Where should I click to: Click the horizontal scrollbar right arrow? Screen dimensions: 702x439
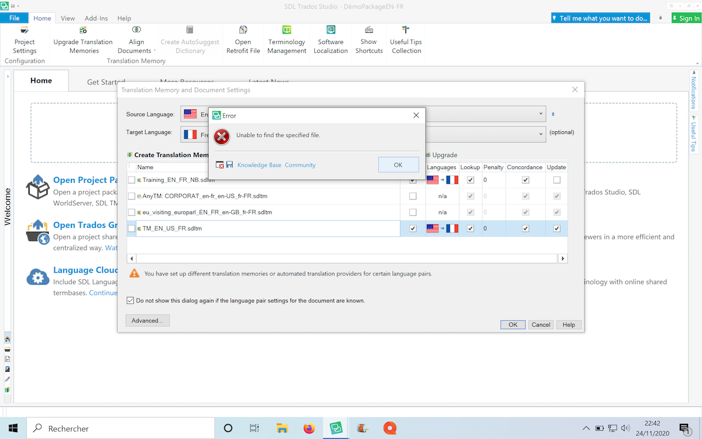[x=563, y=258]
